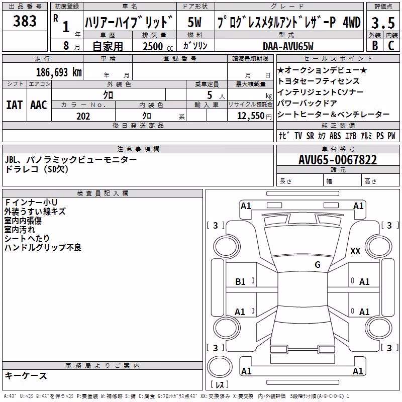Click inspector note 室内汚れ

coord(20,230)
